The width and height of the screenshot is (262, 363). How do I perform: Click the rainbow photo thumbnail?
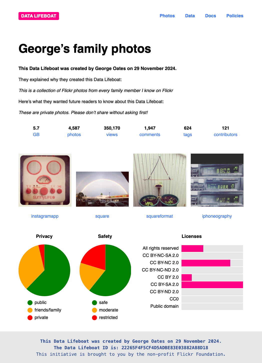pyautogui.click(x=102, y=189)
